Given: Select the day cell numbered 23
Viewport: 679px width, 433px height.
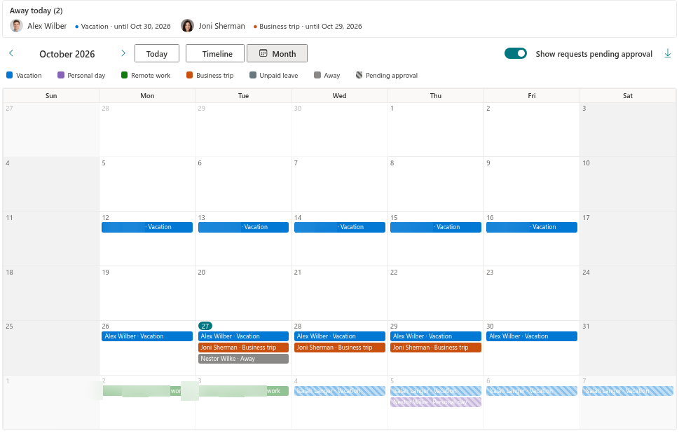Looking at the screenshot, I should [x=532, y=293].
